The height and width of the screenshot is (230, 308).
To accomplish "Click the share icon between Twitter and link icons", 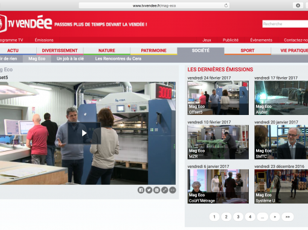I will coord(156,190).
